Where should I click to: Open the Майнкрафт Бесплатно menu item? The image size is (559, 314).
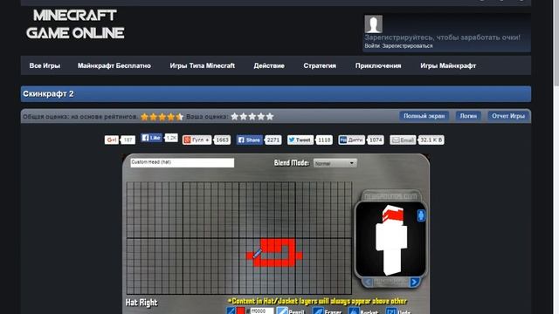[x=114, y=66]
